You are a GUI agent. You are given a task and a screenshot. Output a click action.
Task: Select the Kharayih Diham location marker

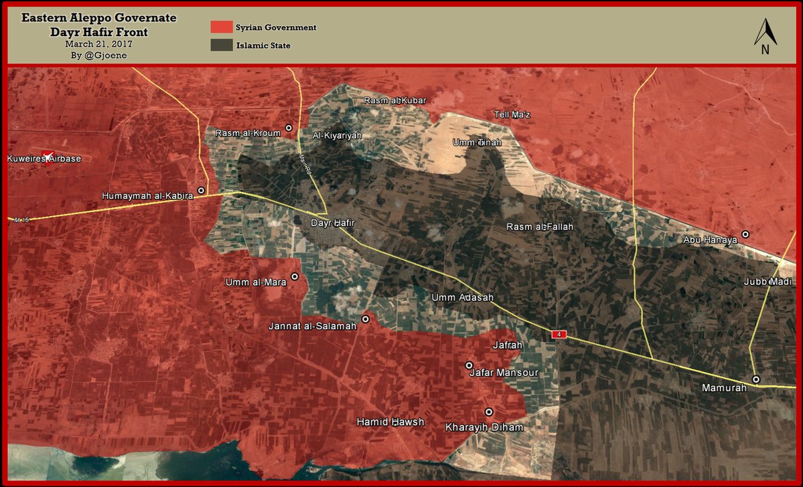coord(489,412)
